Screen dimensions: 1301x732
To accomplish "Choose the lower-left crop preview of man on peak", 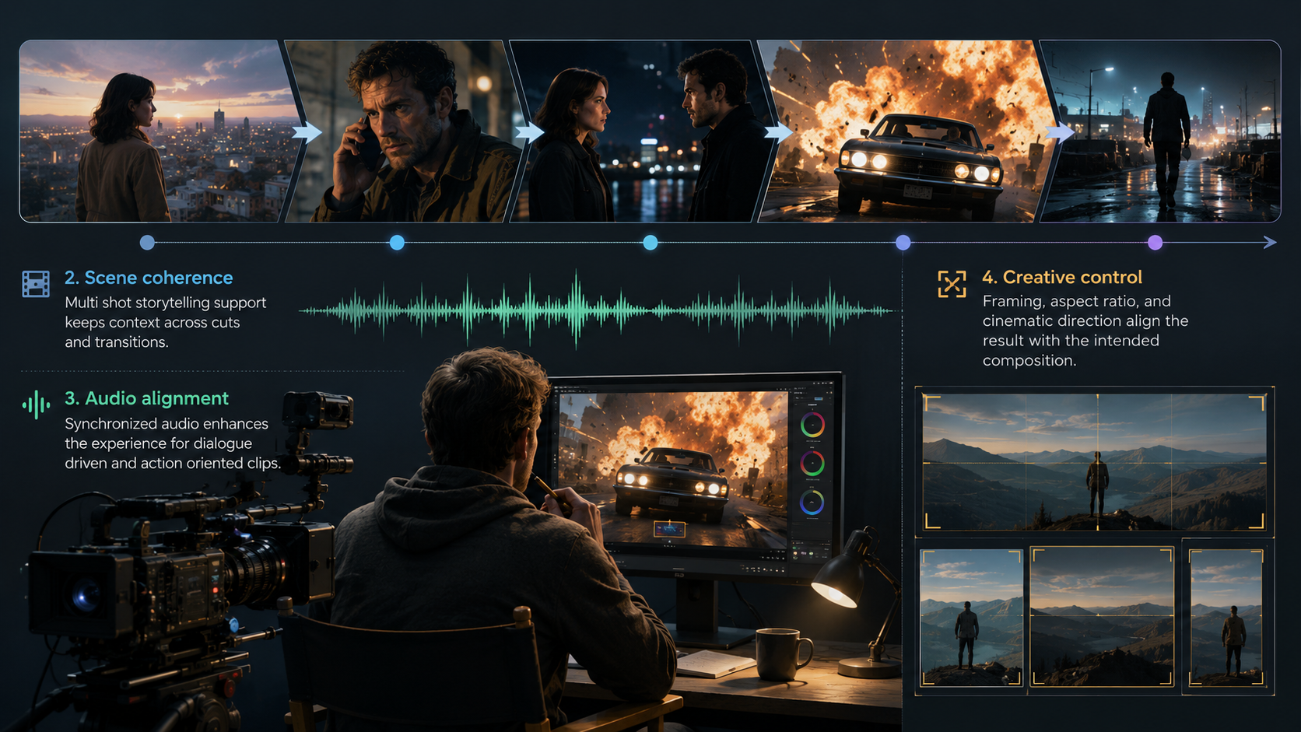I will (x=971, y=618).
